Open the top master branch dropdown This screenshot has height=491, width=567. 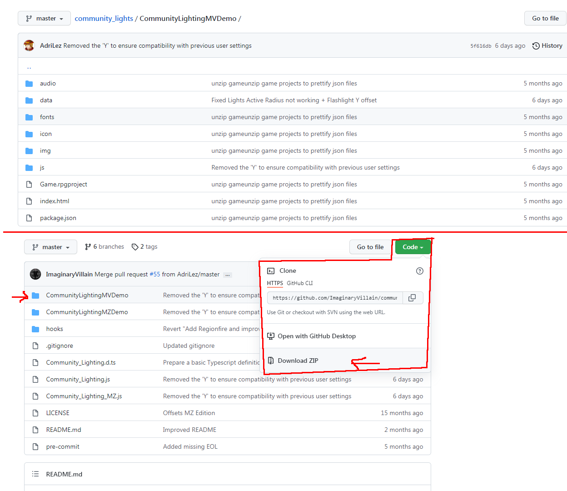tap(44, 18)
